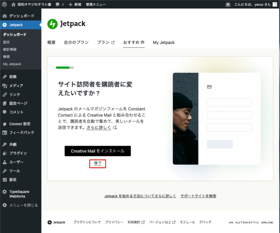
Task: Open the プラン tab external link
Action: click(106, 42)
